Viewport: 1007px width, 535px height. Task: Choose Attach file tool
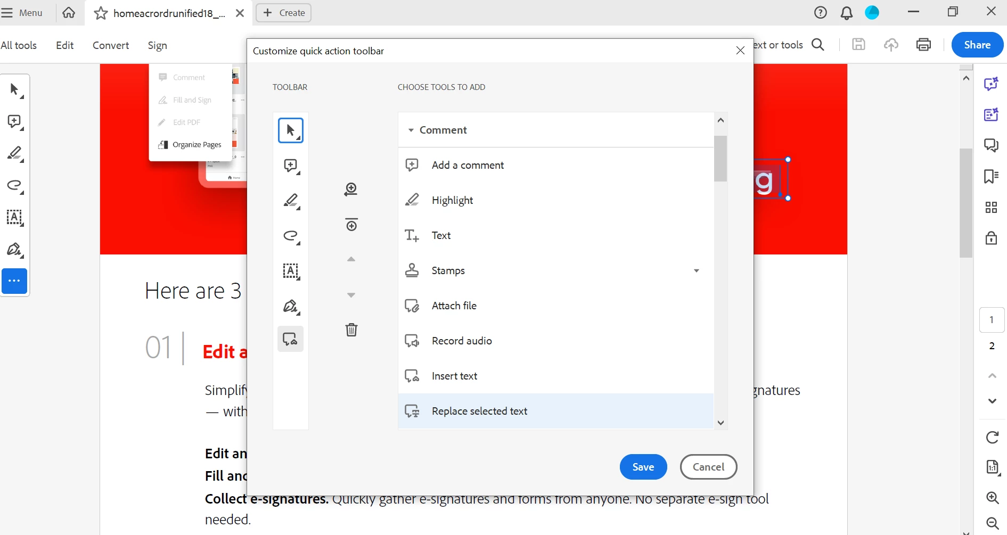[555, 306]
